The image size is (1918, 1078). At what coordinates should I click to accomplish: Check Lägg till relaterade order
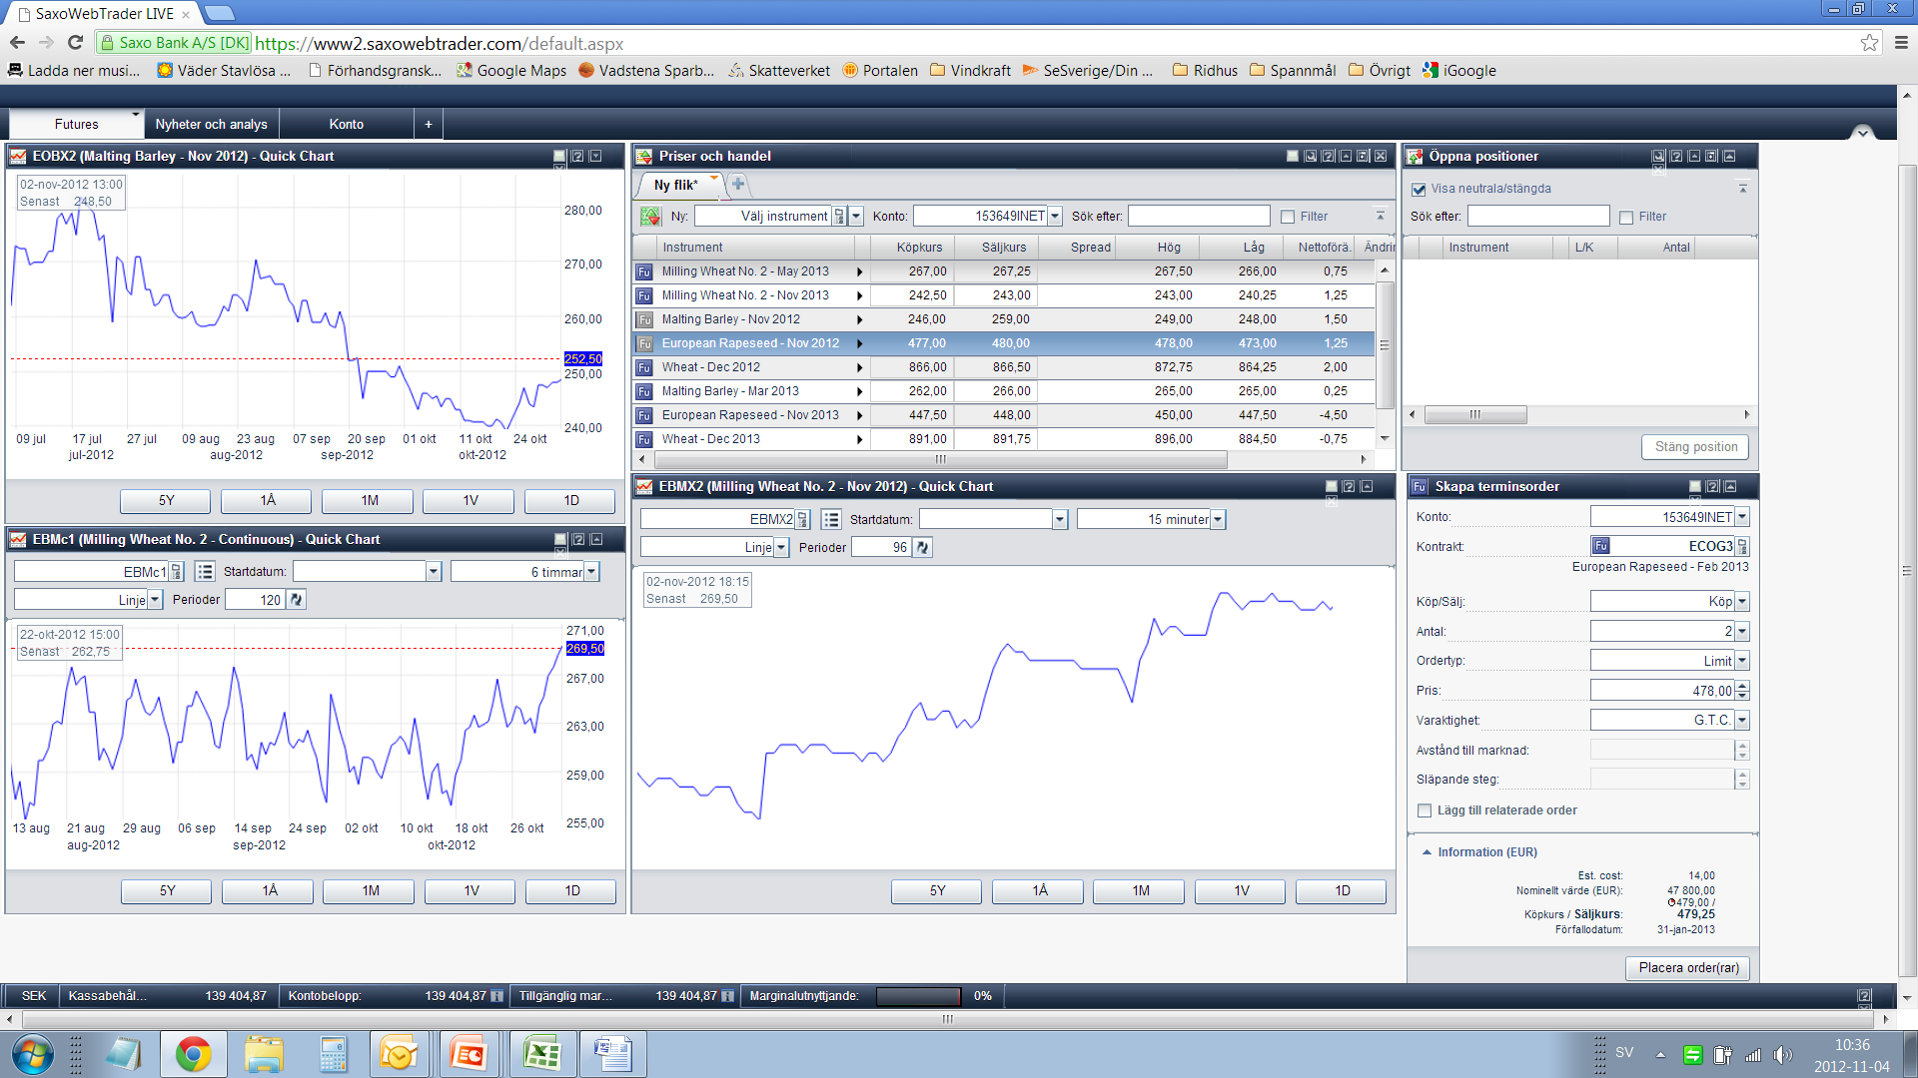tap(1425, 811)
